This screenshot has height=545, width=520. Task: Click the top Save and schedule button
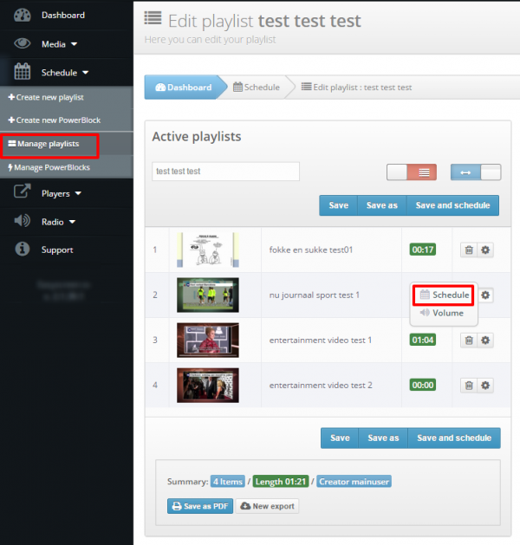(x=452, y=205)
